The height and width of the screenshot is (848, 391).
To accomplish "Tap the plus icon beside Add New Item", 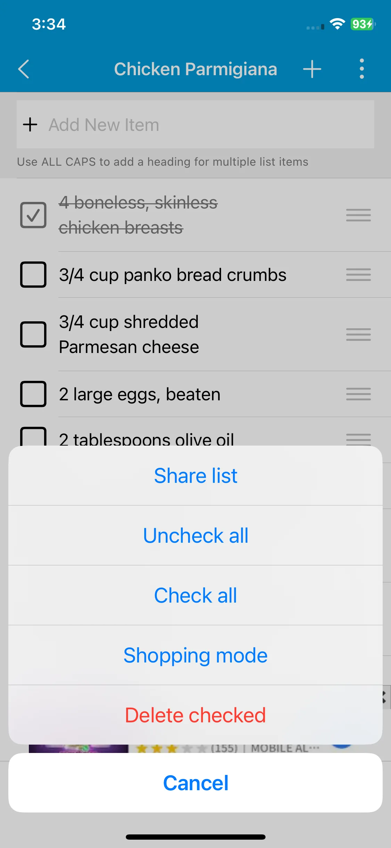I will 30,125.
